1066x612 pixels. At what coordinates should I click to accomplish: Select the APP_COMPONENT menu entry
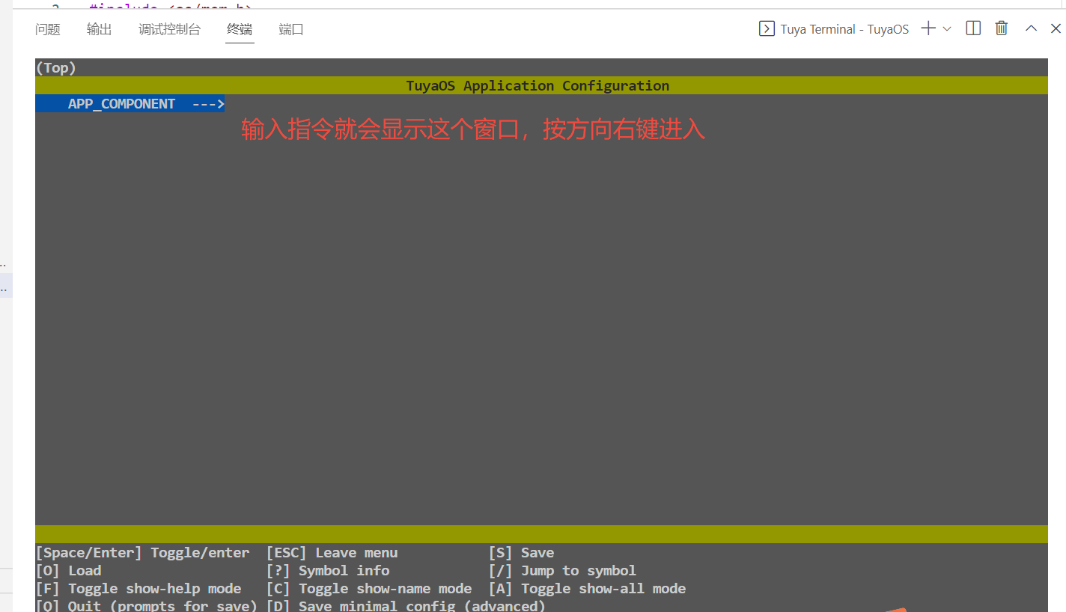point(130,103)
